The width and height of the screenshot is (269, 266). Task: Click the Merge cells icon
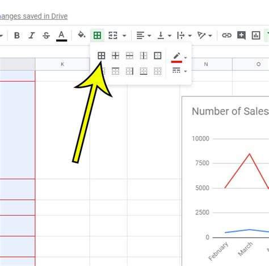pyautogui.click(x=113, y=35)
